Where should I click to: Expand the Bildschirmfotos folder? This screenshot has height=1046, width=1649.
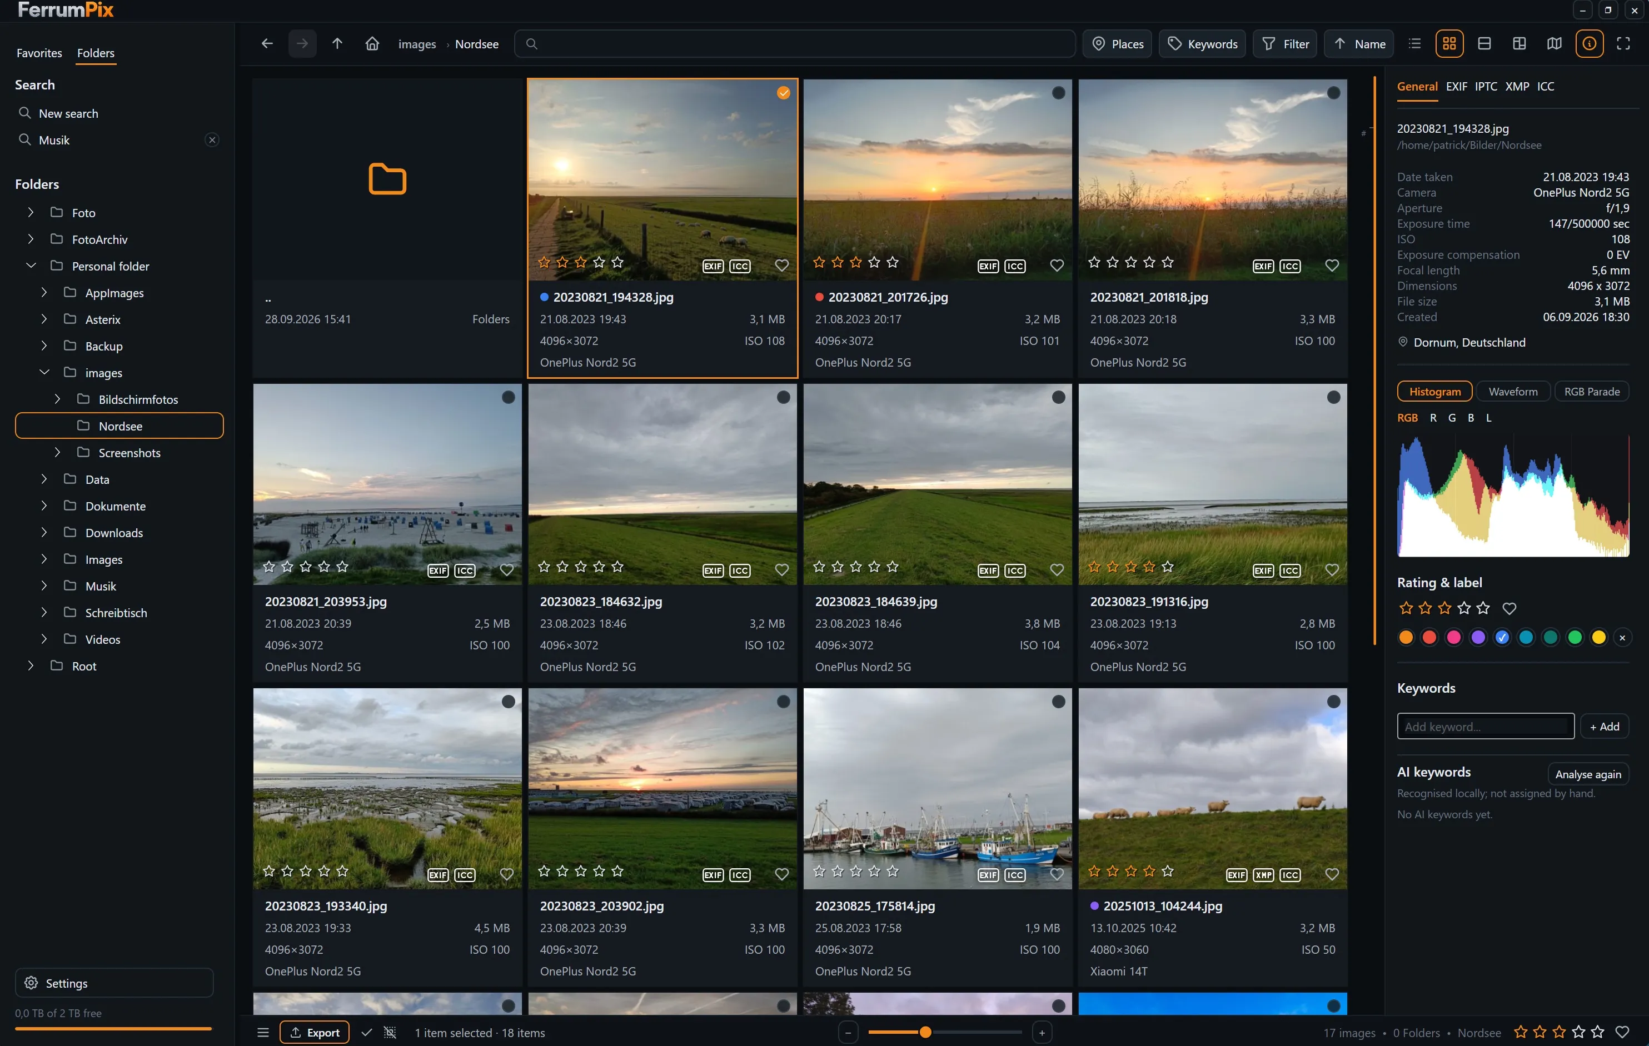(57, 399)
